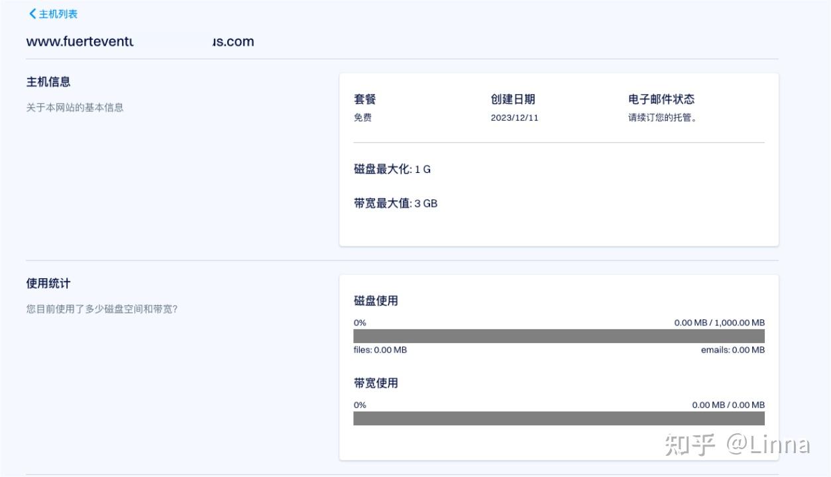This screenshot has width=831, height=477.
Task: Select the emails: 0.00 MB label
Action: (x=732, y=350)
